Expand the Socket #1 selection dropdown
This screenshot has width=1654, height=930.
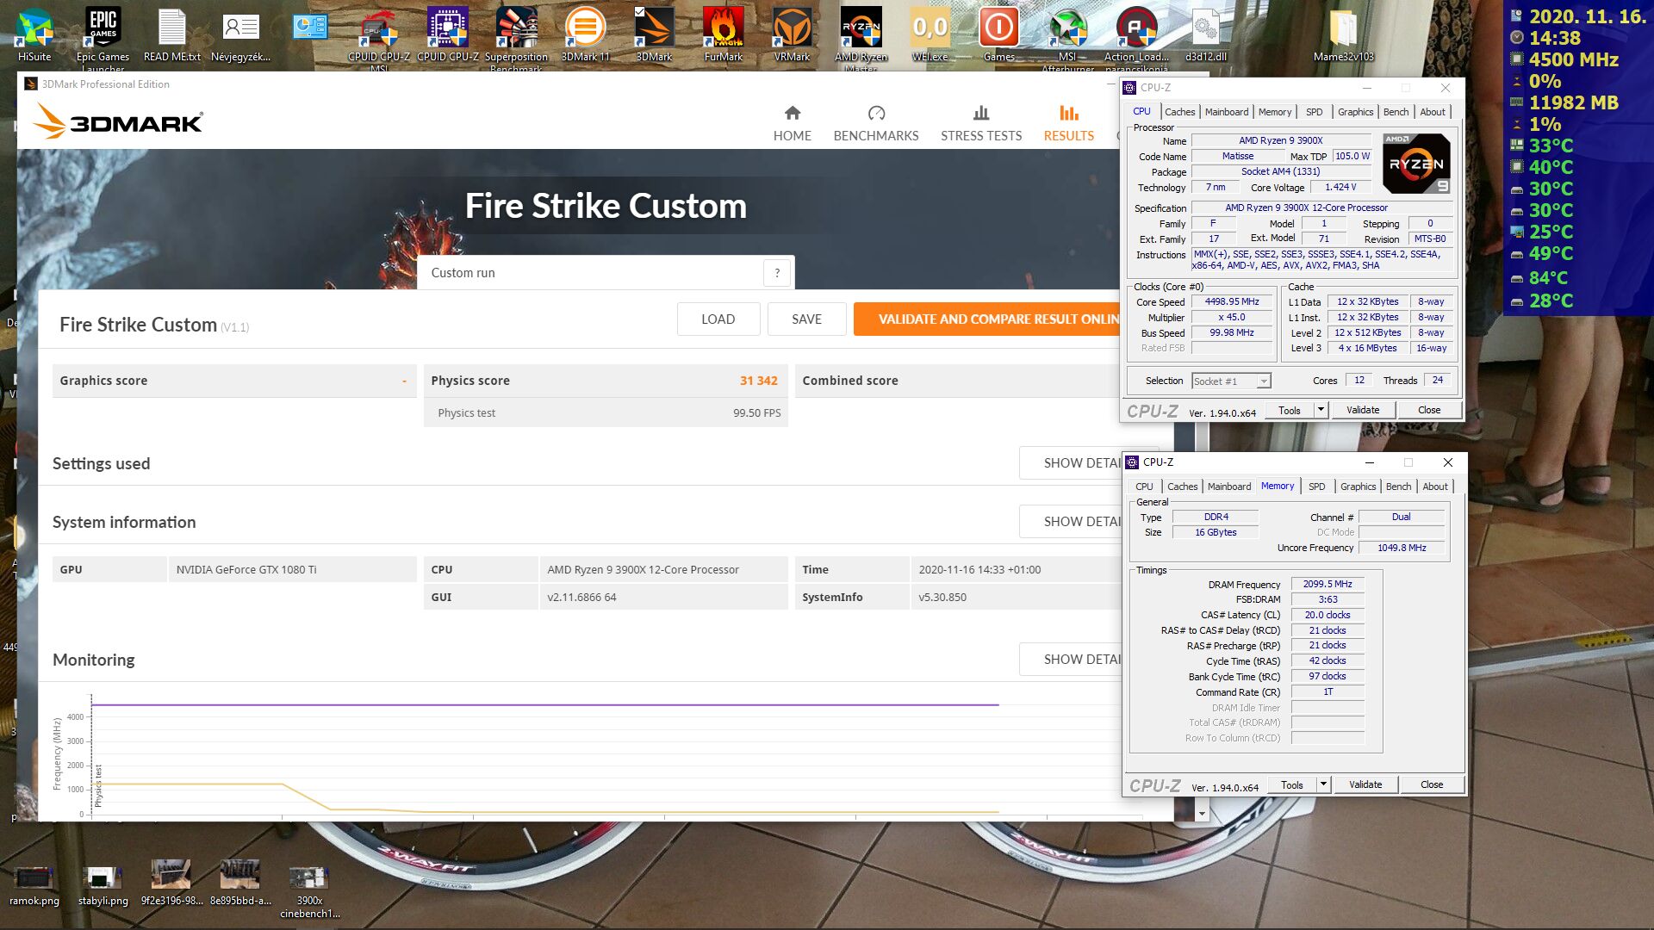click(x=1264, y=381)
